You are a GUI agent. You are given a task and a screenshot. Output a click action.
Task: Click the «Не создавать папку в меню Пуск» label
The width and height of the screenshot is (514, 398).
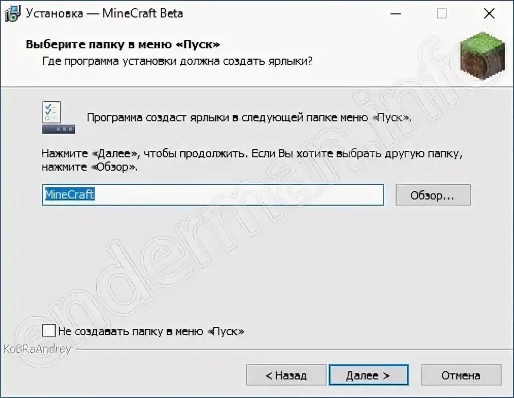click(x=151, y=332)
